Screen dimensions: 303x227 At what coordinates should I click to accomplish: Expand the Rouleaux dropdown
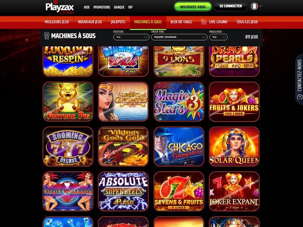tap(219, 37)
